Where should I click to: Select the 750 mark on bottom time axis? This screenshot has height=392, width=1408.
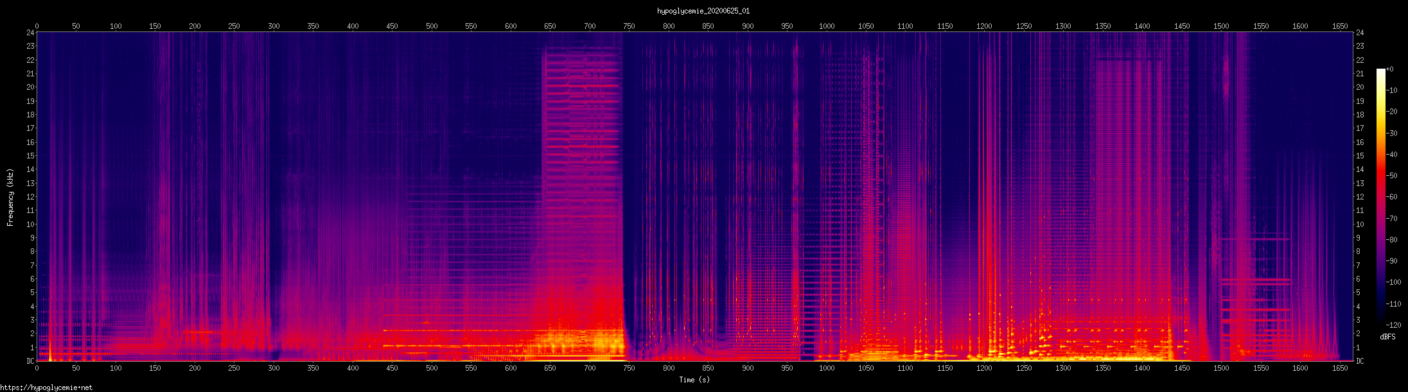(x=629, y=368)
